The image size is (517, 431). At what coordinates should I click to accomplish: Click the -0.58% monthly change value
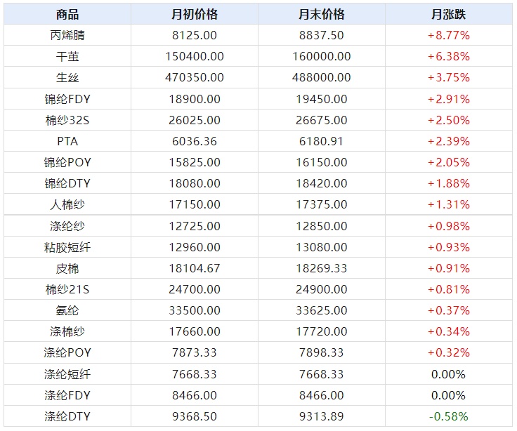448,416
